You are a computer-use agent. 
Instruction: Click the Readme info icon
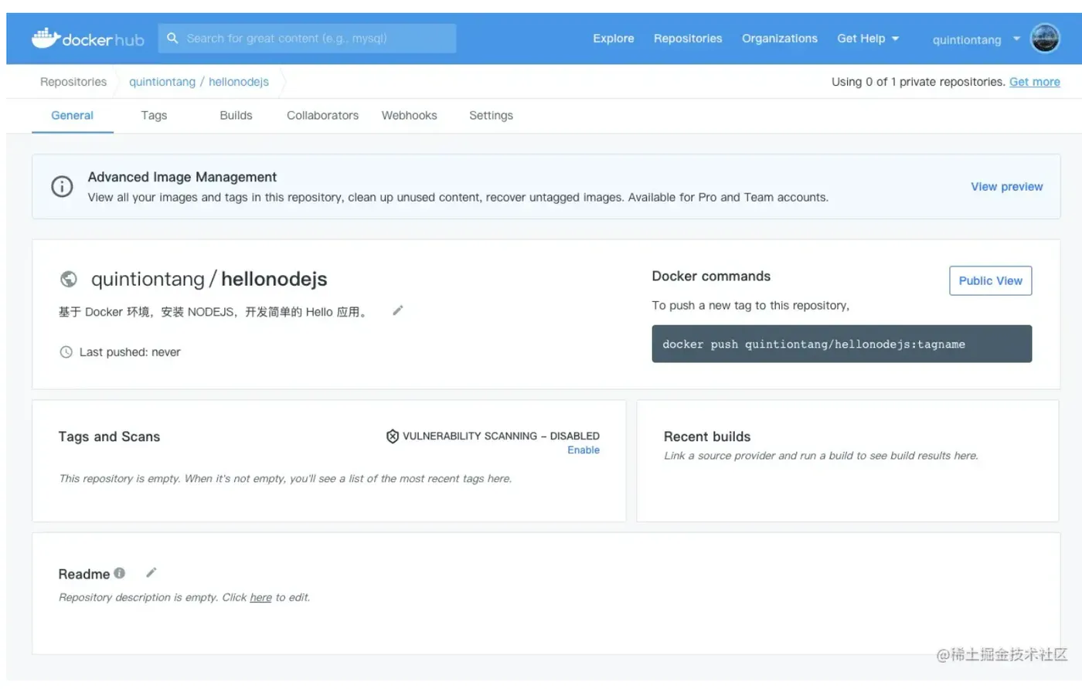(119, 573)
